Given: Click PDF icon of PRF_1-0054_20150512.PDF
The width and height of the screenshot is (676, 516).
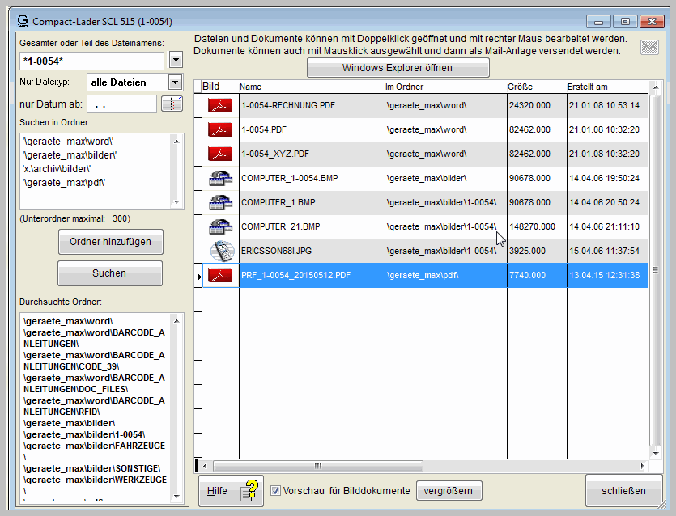Looking at the screenshot, I should click(219, 276).
